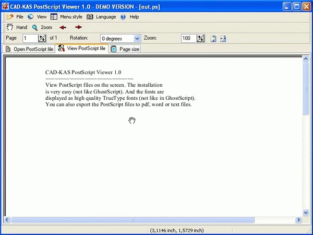The image size is (313, 235).
Task: Click the Page number input field
Action: [30, 38]
